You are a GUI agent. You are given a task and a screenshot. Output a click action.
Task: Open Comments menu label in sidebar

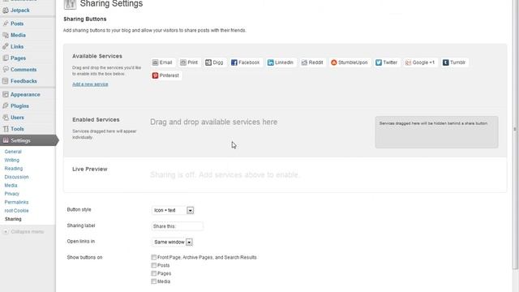24,70
